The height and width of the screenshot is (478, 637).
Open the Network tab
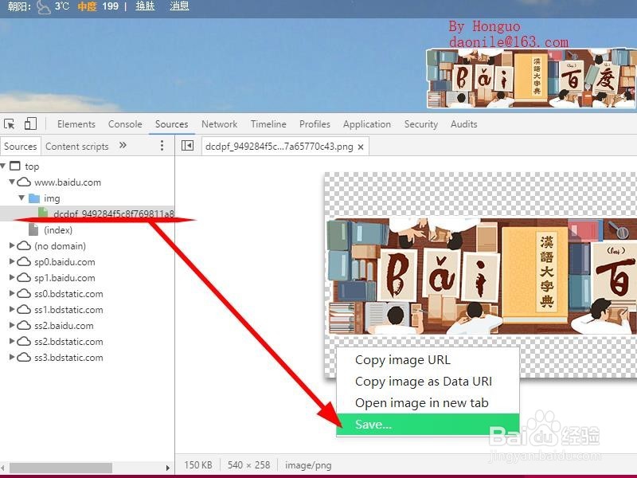click(x=220, y=124)
